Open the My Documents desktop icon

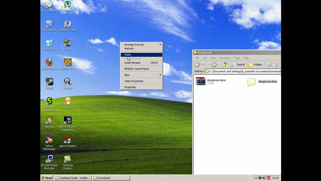(49, 7)
